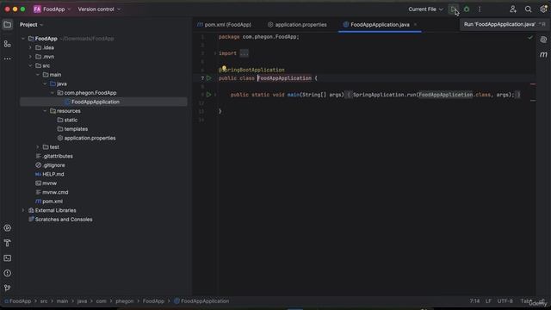Click the FoodApp root breadcrumb in status bar
551x310 pixels.
coord(17,301)
